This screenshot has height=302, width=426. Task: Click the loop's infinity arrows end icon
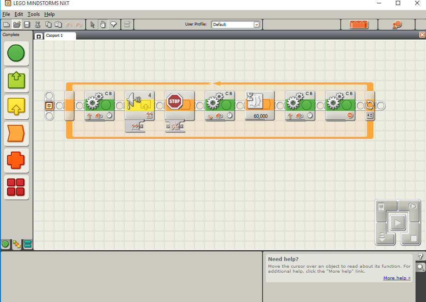(x=370, y=105)
